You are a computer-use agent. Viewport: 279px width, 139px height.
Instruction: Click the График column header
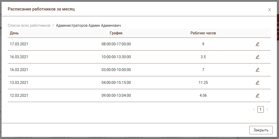pyautogui.click(x=116, y=33)
